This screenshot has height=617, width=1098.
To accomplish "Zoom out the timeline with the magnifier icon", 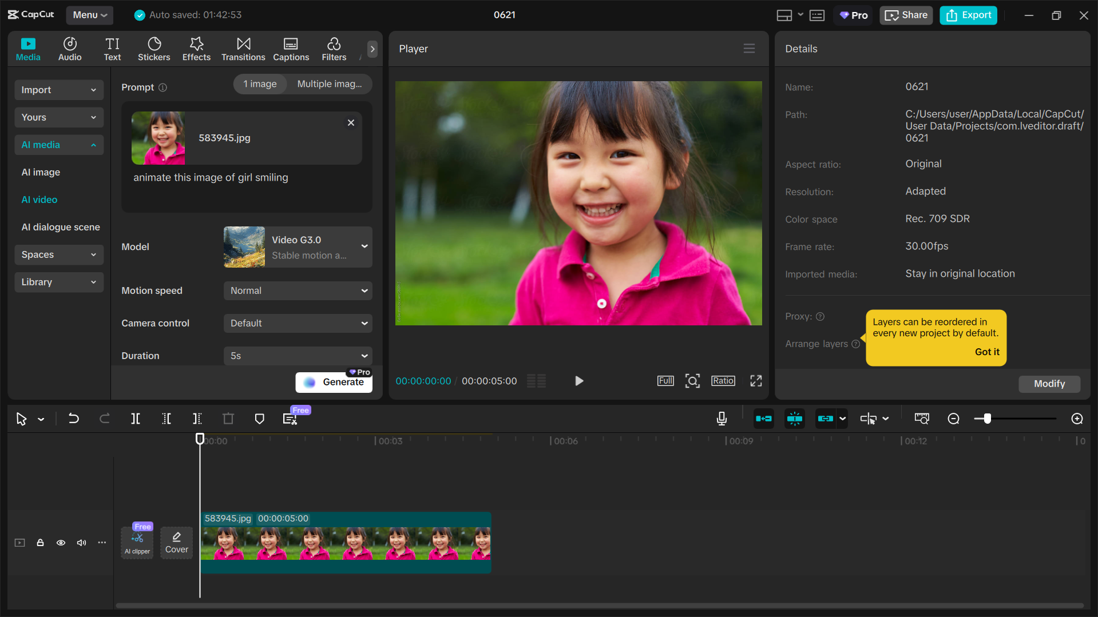I will click(x=953, y=419).
